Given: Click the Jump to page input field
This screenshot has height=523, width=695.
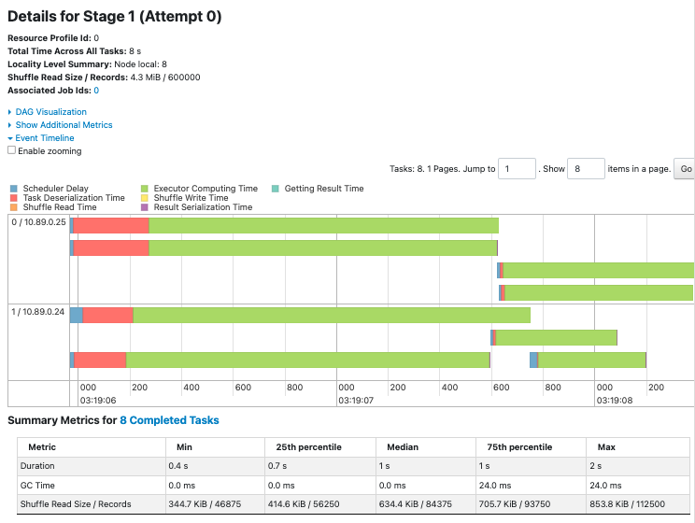Looking at the screenshot, I should (x=517, y=169).
